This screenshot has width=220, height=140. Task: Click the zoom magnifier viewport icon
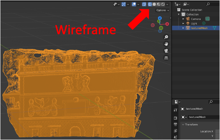[166, 37]
